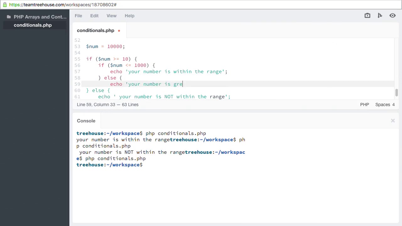Click the editor vertical scrollbar thumb
The image size is (402, 226).
click(397, 93)
